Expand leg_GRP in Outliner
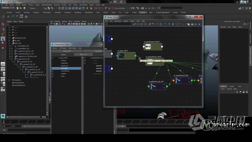The height and width of the screenshot is (142, 252). pyautogui.click(x=9, y=40)
